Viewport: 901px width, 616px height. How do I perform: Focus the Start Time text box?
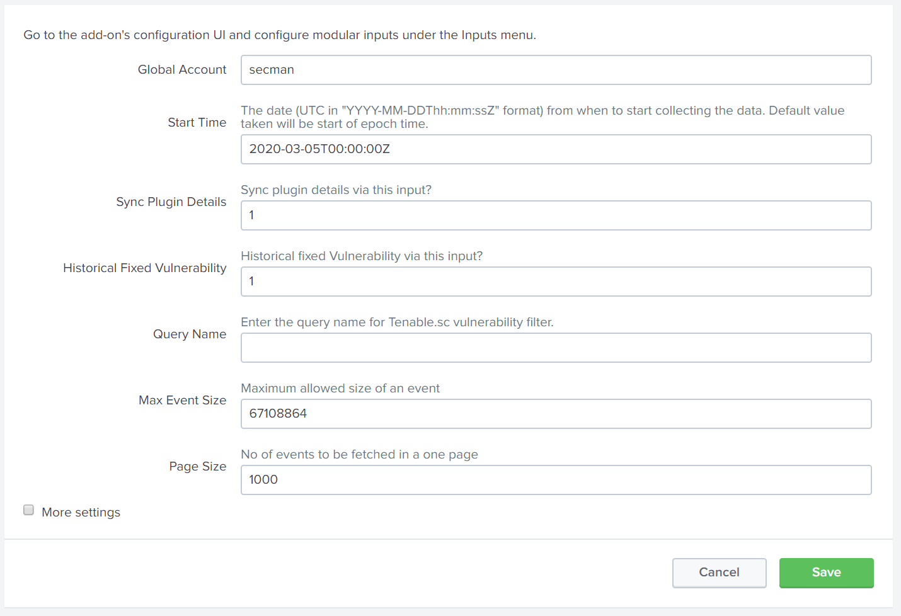coord(556,149)
